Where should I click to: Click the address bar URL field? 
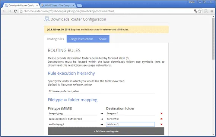click(x=108, y=11)
